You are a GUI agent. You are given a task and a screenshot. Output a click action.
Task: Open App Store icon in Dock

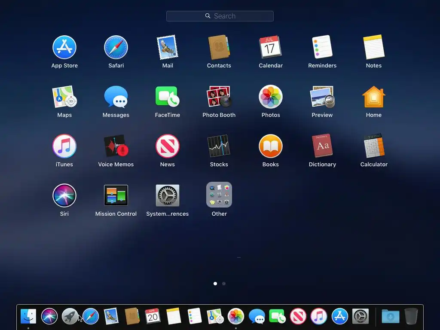(x=339, y=316)
